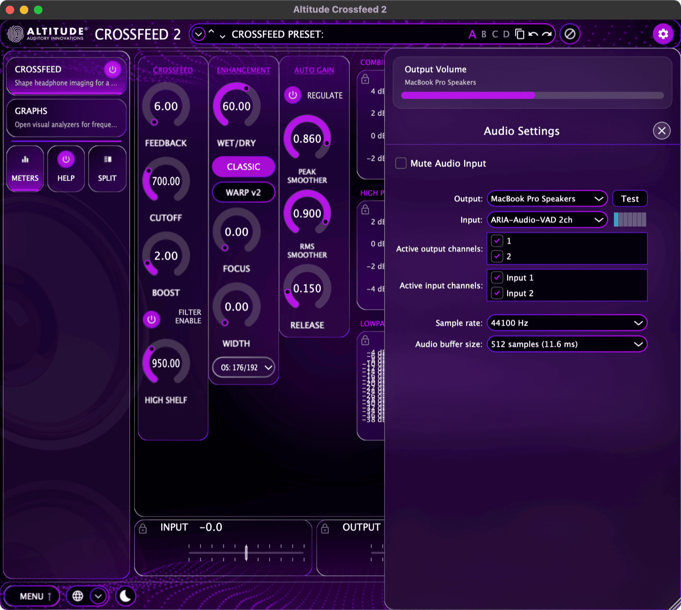Open the MENU button at bottom left
Screen dimensions: 681x610
32,596
